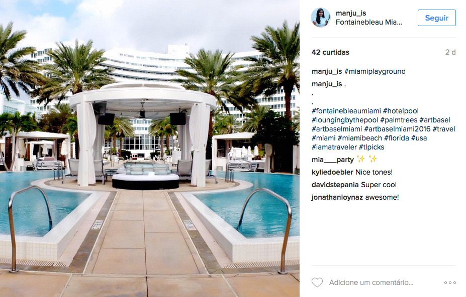Image resolution: width=466 pixels, height=297 pixels.
Task: Open the #artbaselmiami2016 hashtag
Action: pyautogui.click(x=397, y=129)
